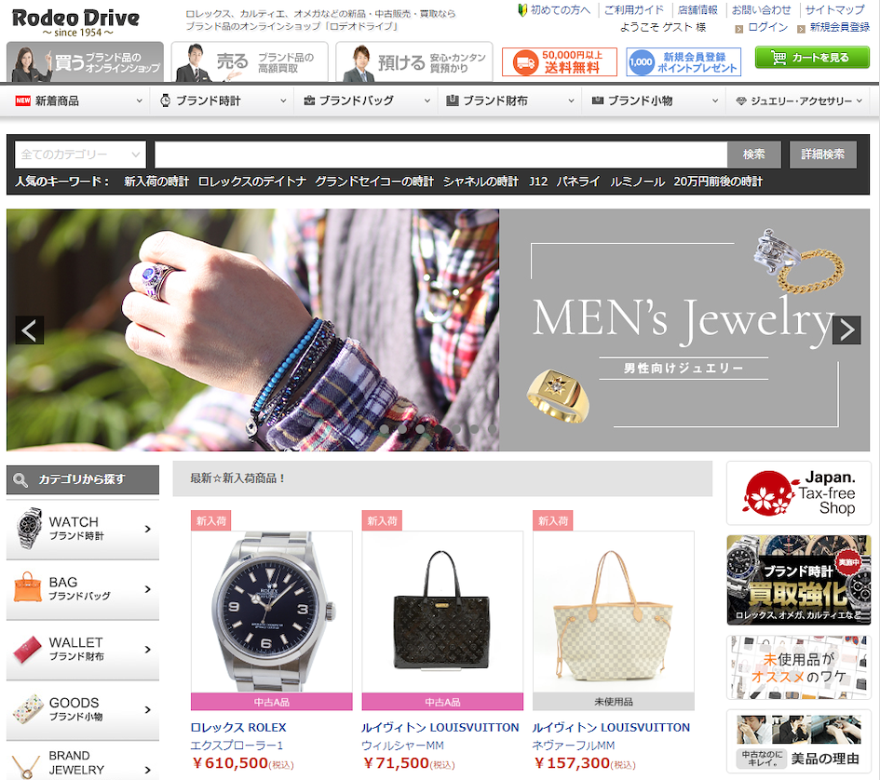View cart with the カートを見る button

812,58
